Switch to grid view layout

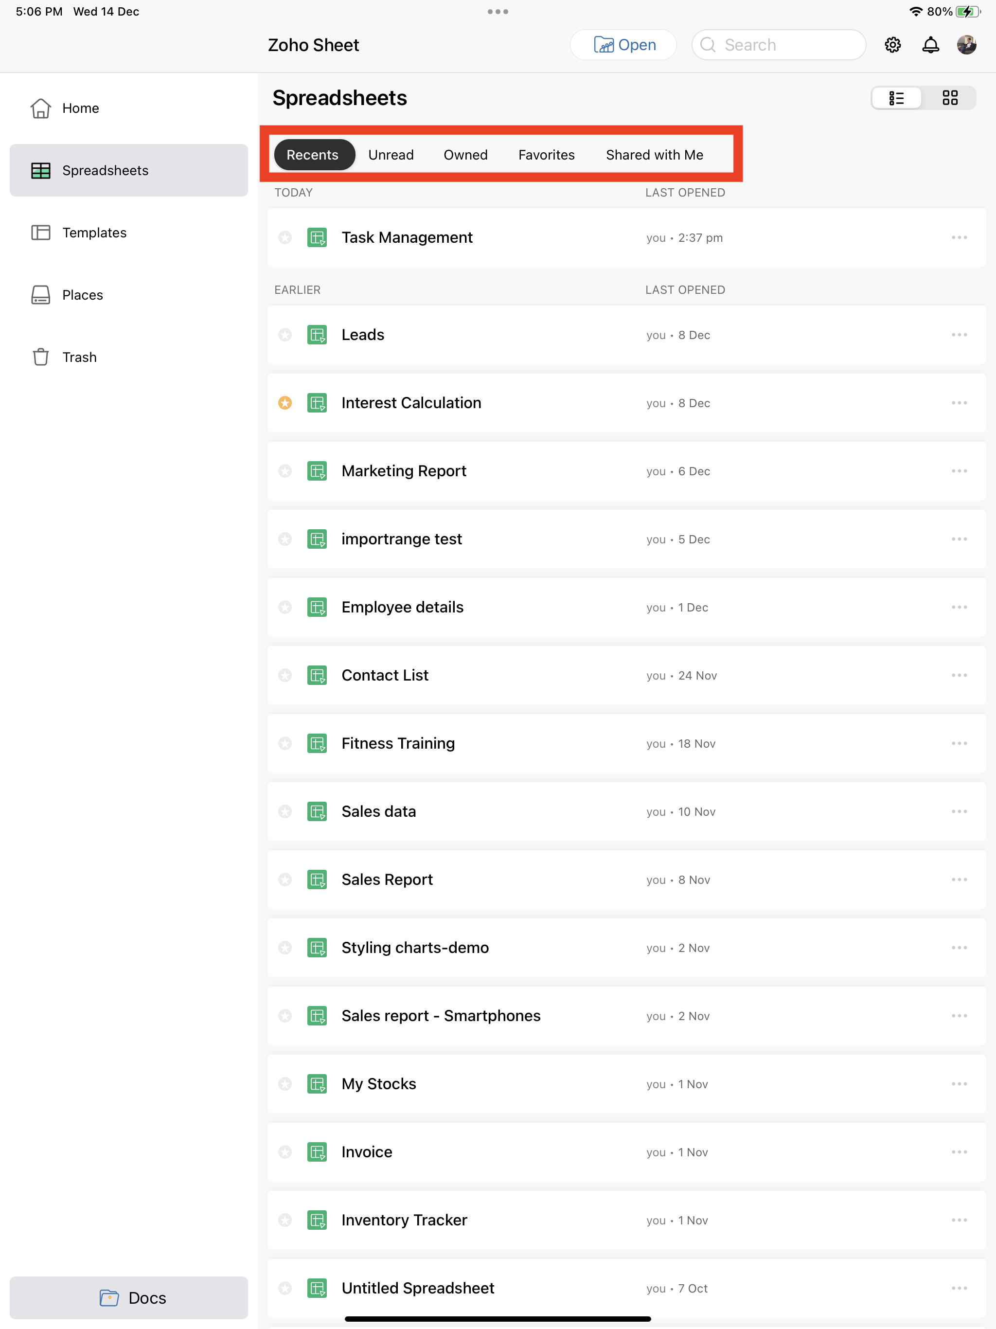(950, 98)
